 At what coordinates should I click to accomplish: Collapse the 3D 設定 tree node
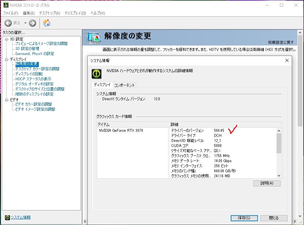click(x=6, y=39)
